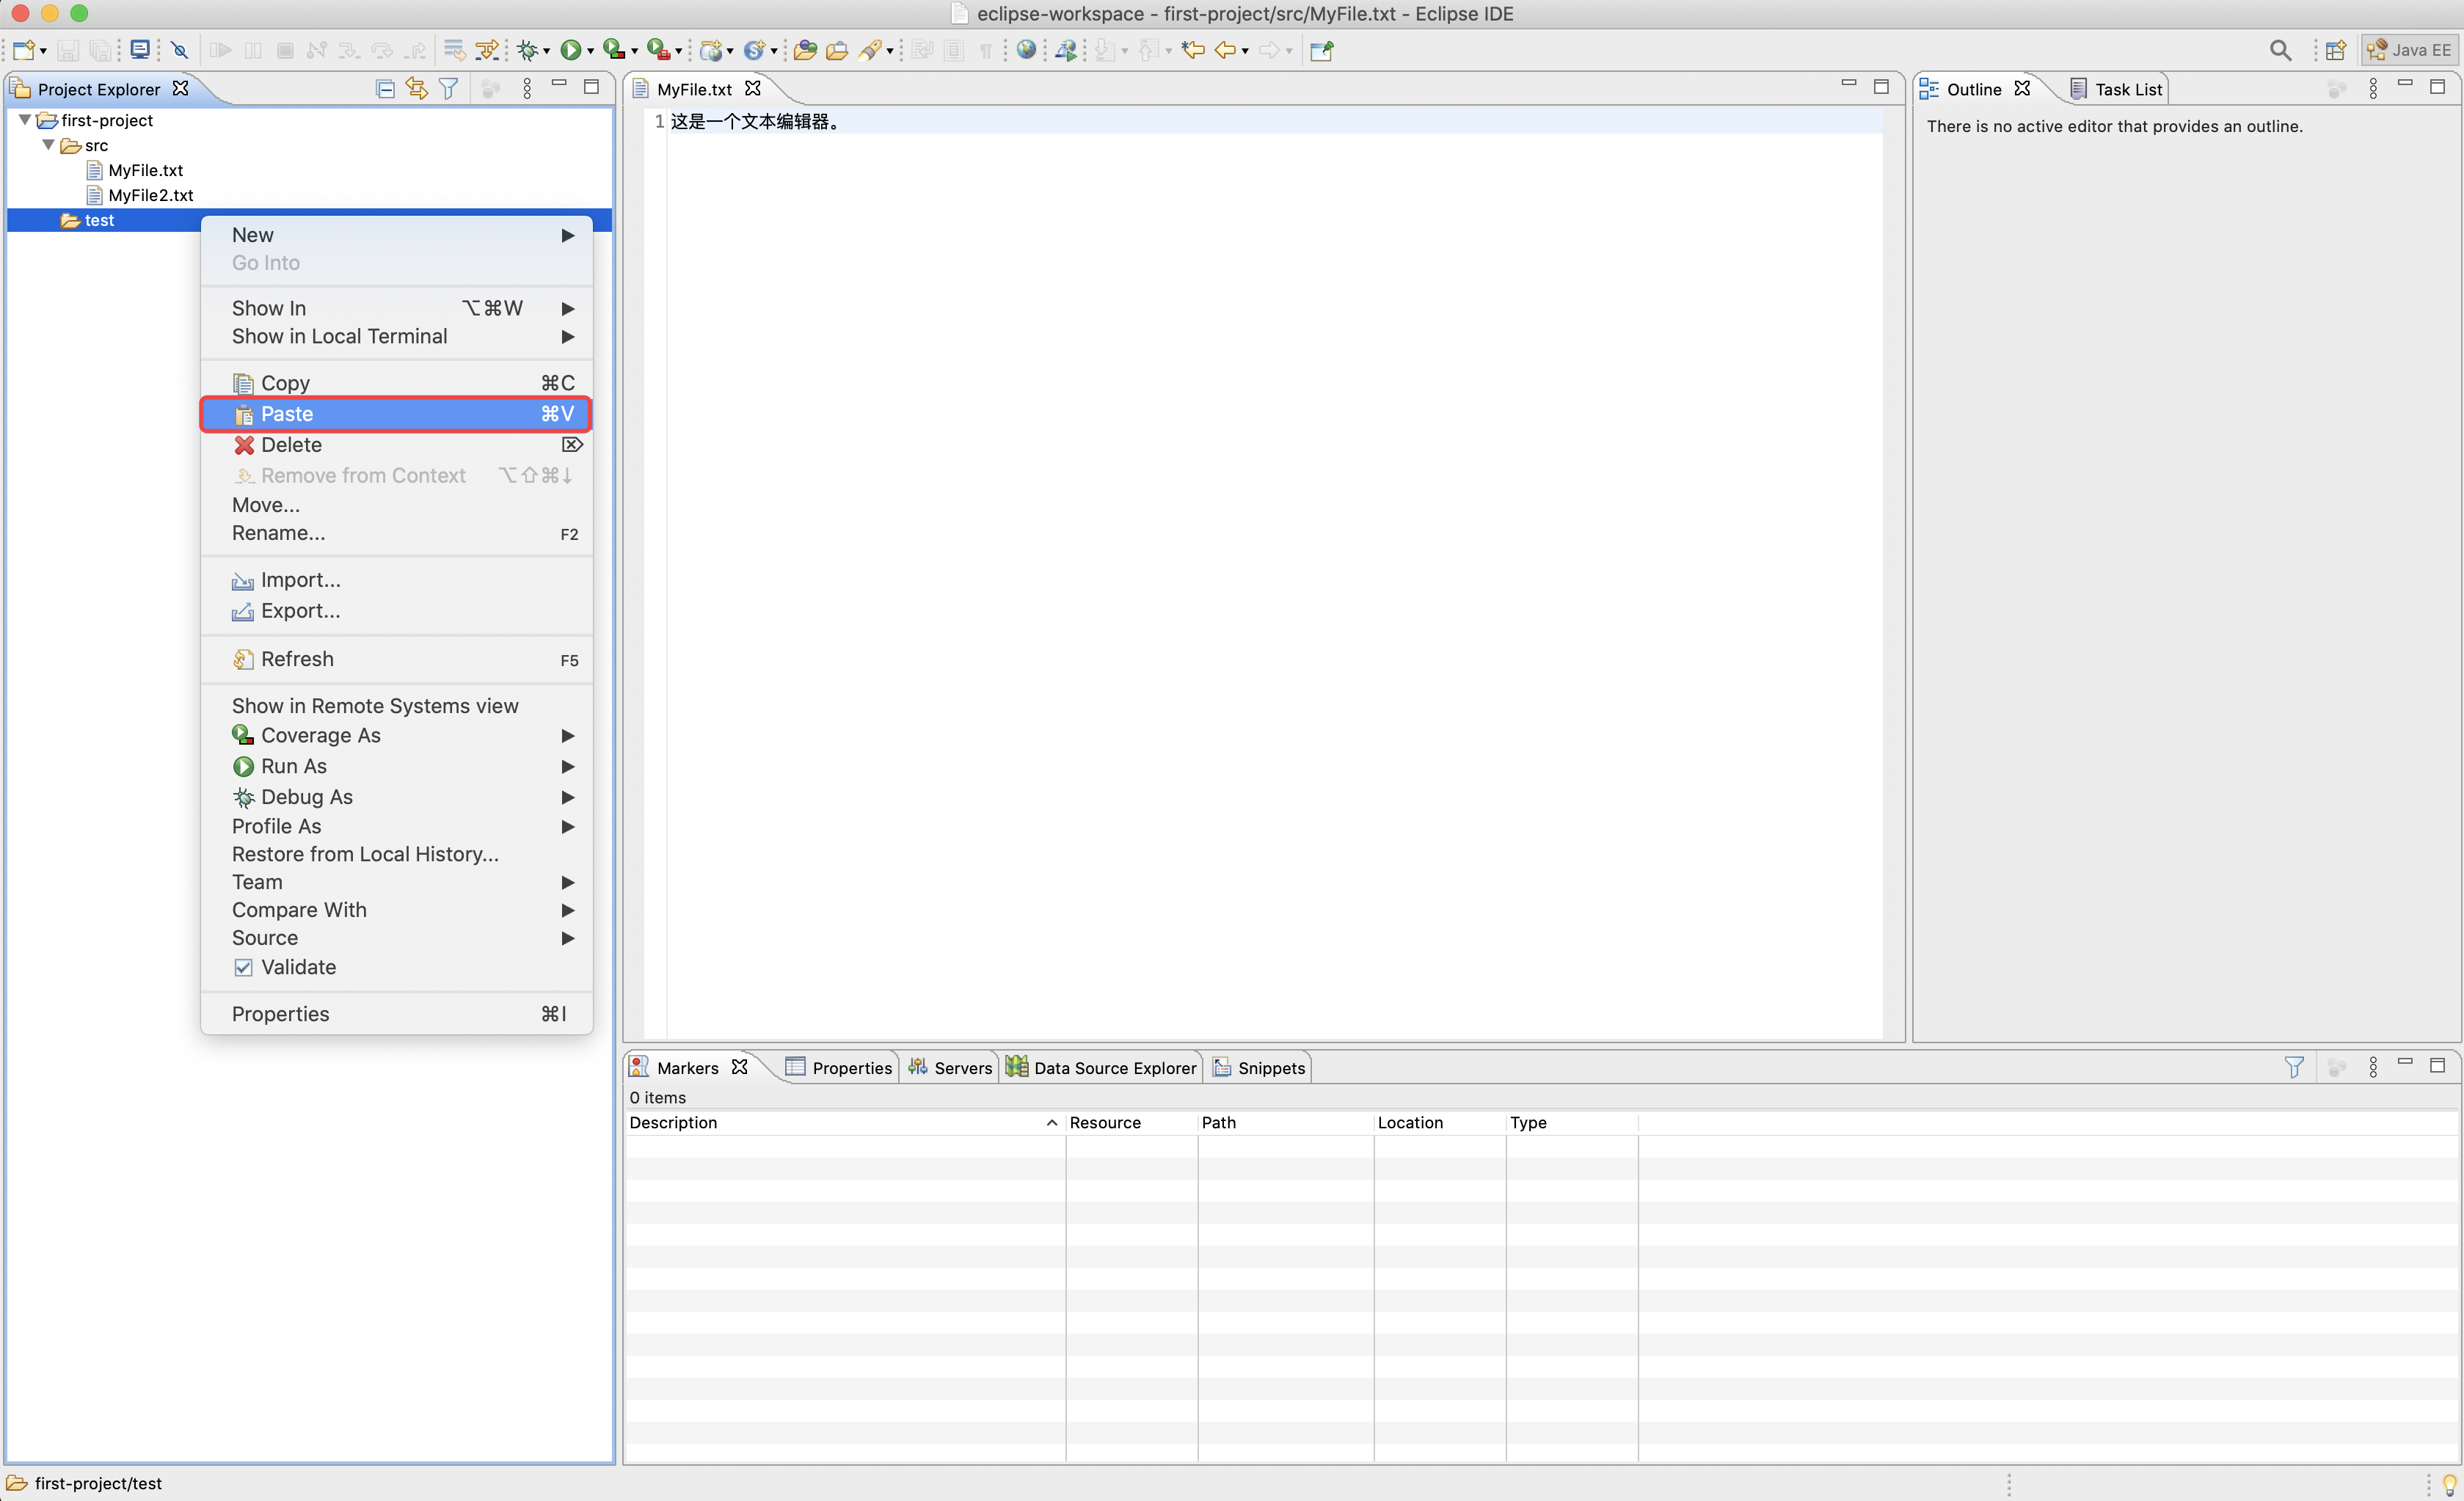Click the New wizard toolbar icon
The height and width of the screenshot is (1501, 2464).
click(24, 50)
